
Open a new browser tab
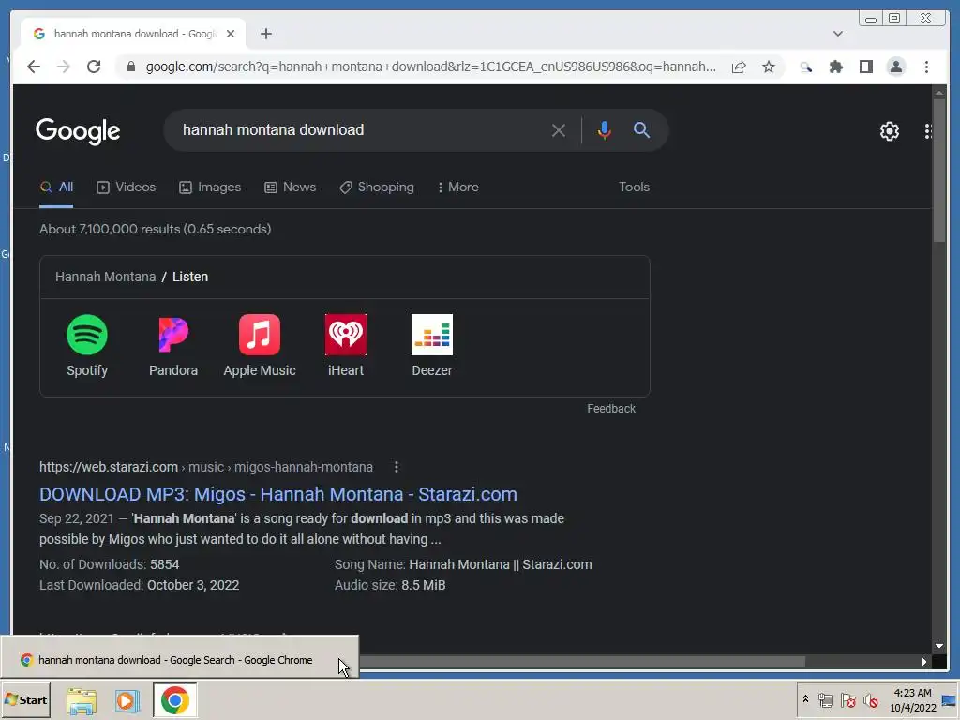click(265, 34)
